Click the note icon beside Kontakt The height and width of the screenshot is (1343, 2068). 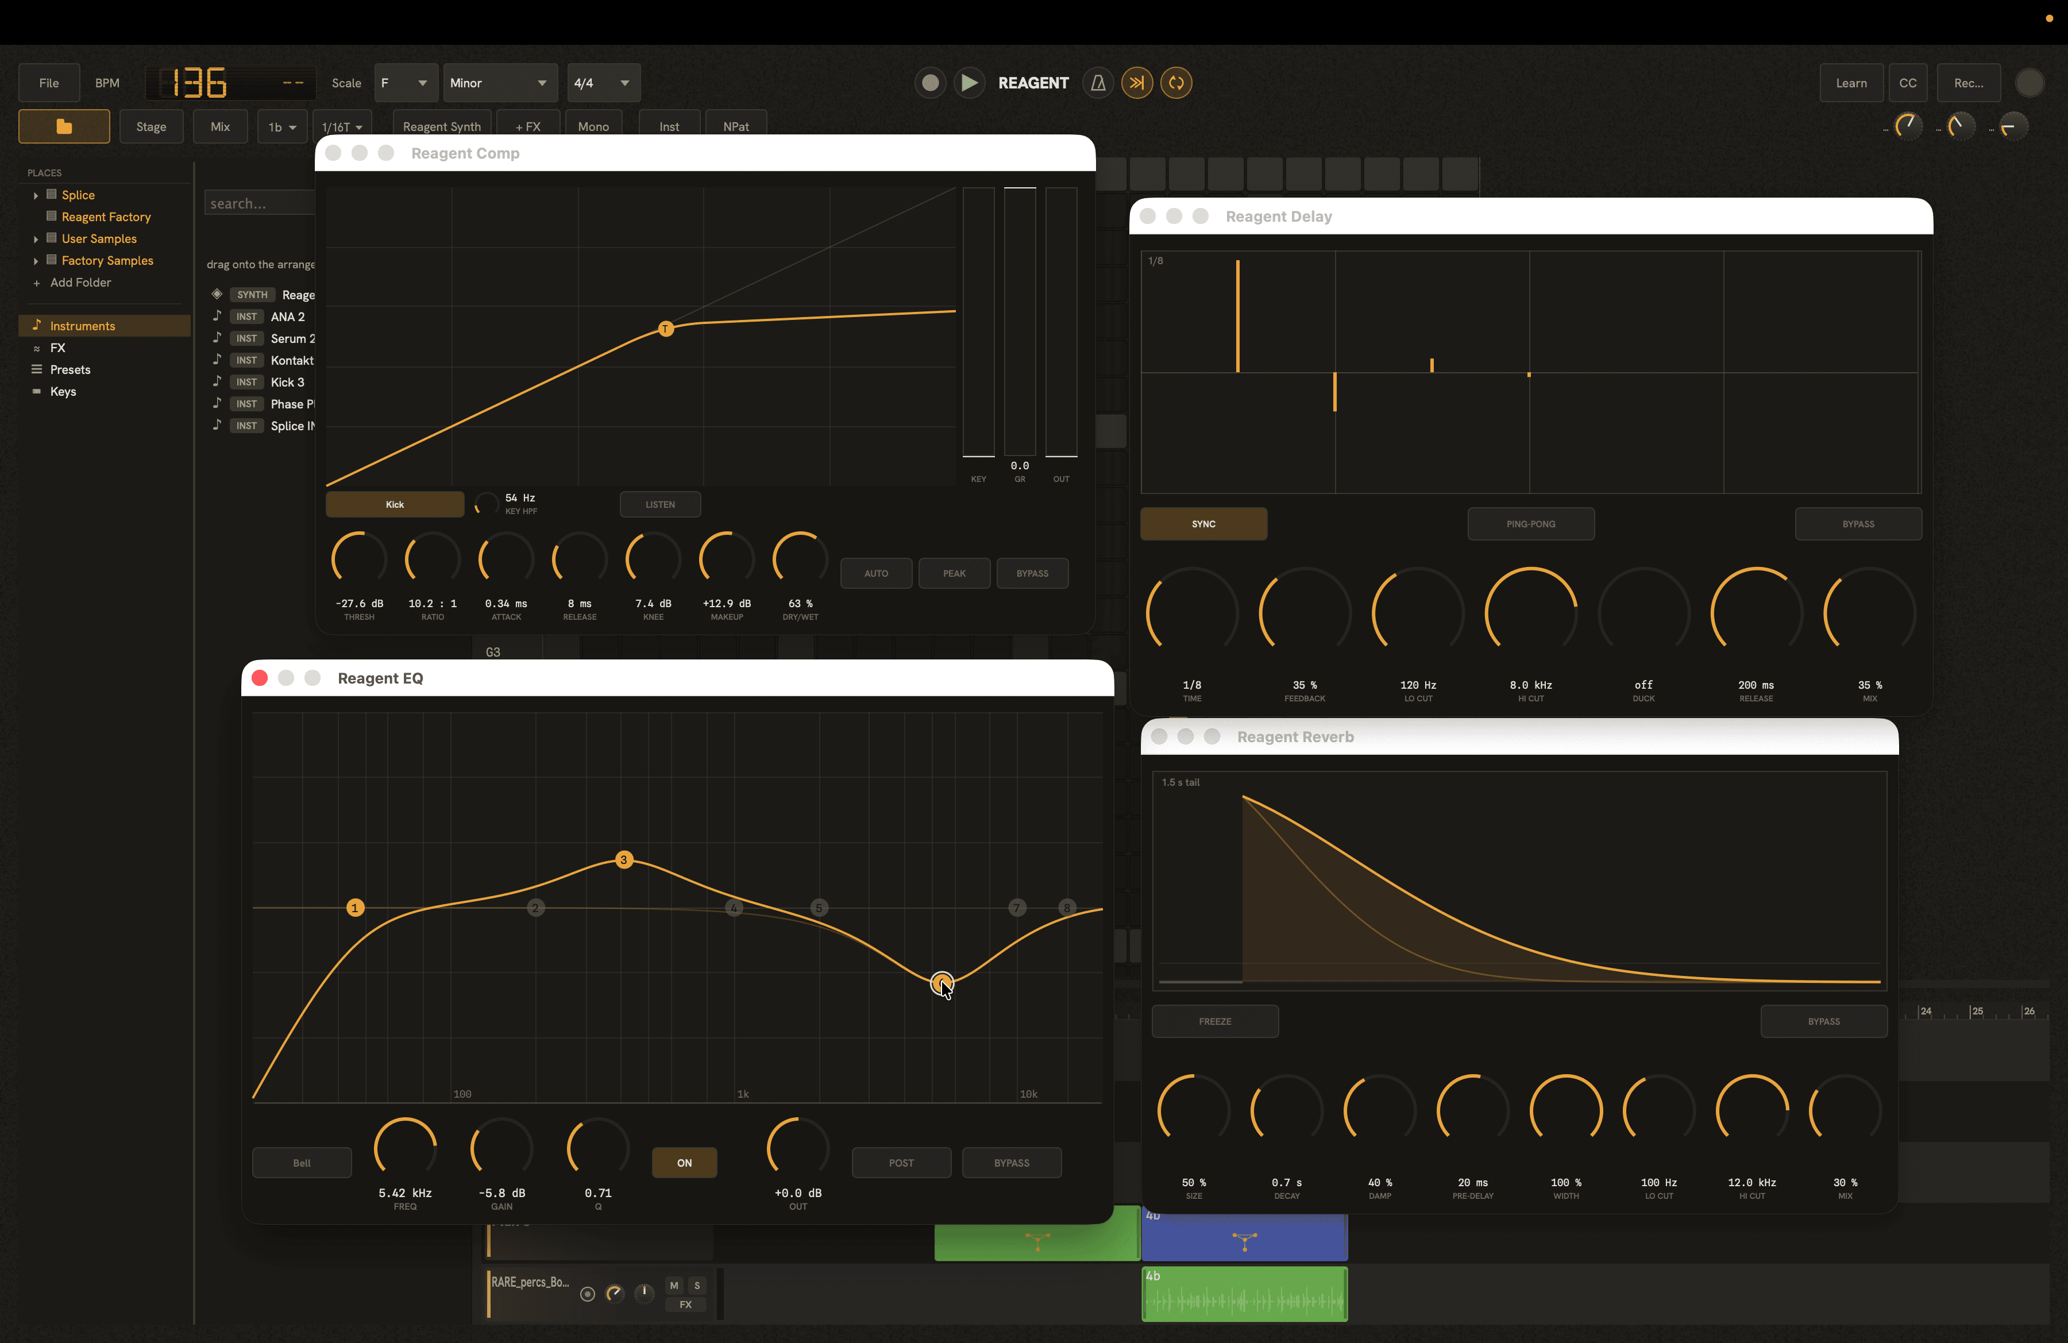click(x=217, y=360)
